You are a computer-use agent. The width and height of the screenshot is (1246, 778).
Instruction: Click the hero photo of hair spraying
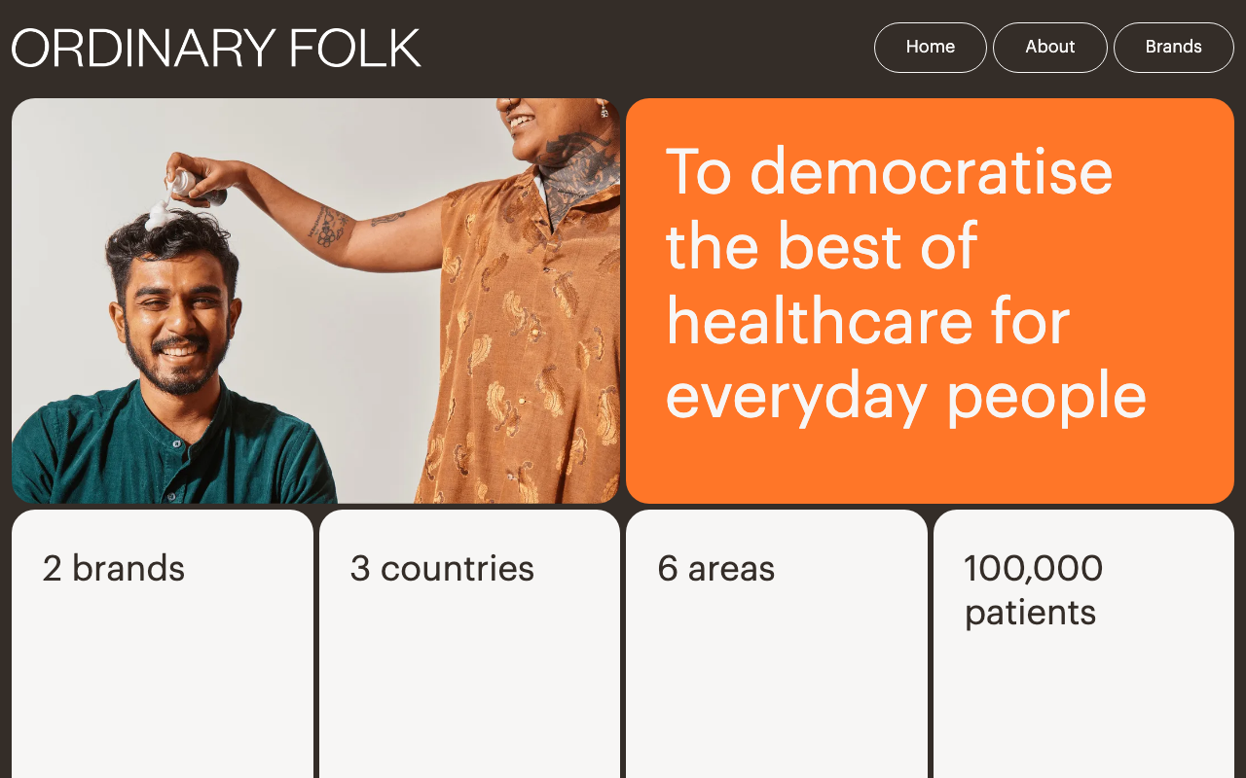pyautogui.click(x=315, y=300)
